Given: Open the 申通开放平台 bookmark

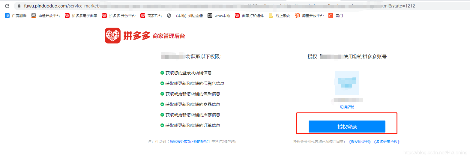Looking at the screenshot, I should [x=46, y=16].
